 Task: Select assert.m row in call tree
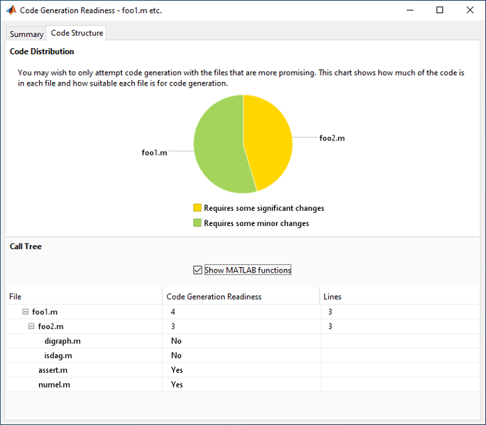(x=53, y=370)
